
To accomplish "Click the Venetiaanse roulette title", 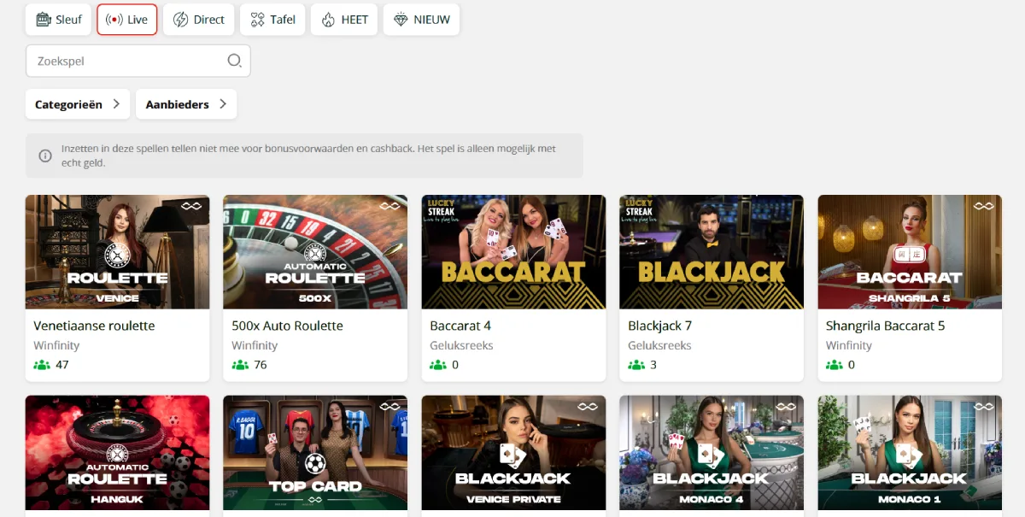I will (x=94, y=326).
